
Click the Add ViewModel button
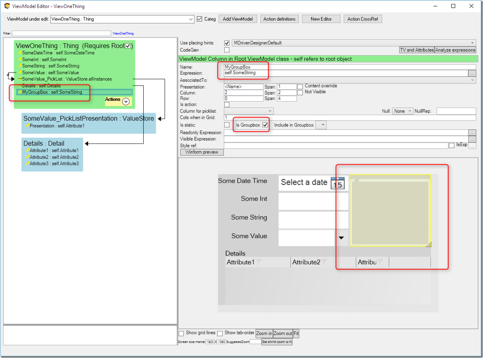(x=238, y=19)
